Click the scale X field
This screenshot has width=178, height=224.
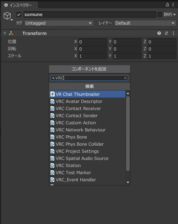pos(93,56)
